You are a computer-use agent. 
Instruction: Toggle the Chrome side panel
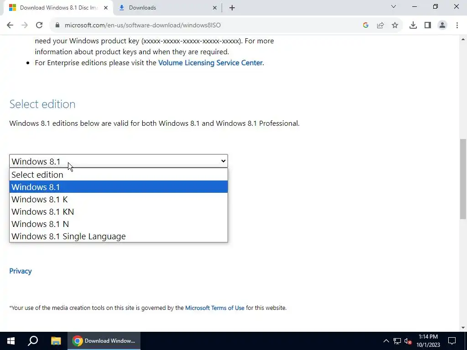[x=428, y=25]
